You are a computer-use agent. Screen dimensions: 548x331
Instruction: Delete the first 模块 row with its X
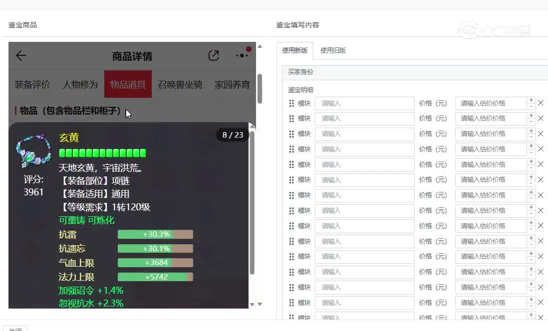point(541,103)
